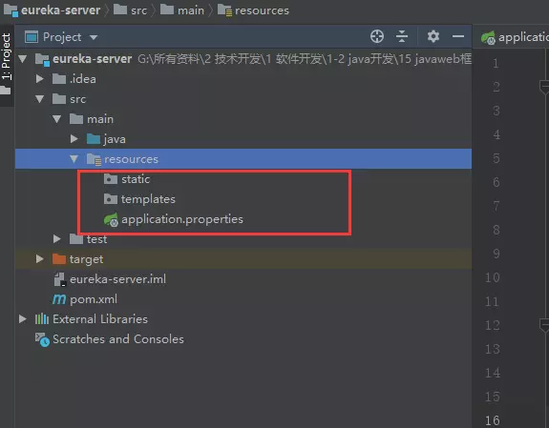Click line number 1 in editor gutter
Image resolution: width=549 pixels, height=428 pixels.
coord(496,63)
